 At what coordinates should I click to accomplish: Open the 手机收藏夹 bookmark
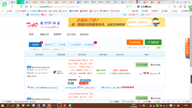click(x=20, y=11)
